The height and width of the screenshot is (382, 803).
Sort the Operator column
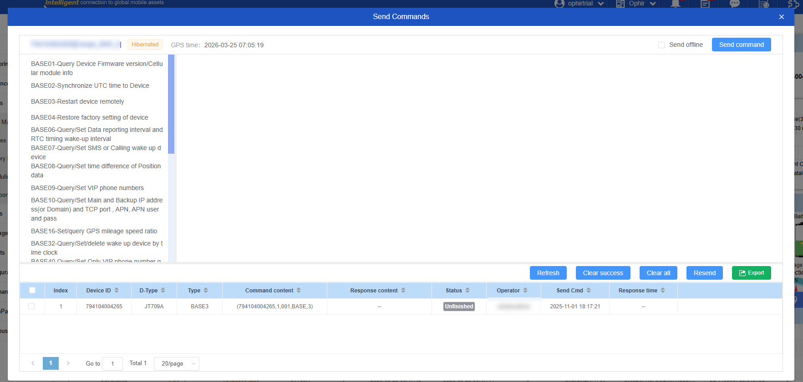pos(525,291)
